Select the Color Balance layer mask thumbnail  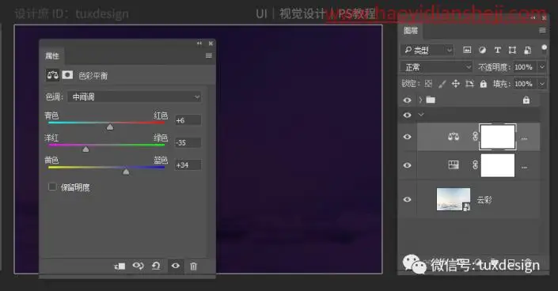pos(498,137)
